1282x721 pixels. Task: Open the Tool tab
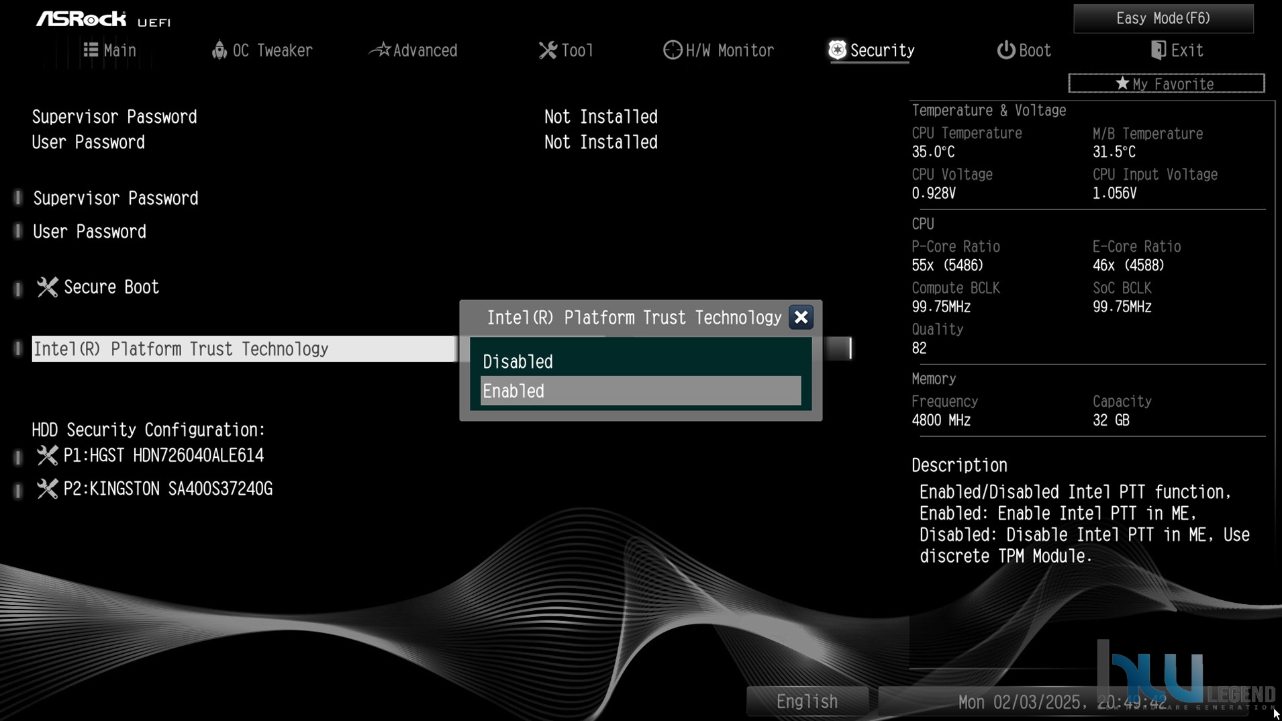[x=566, y=50]
